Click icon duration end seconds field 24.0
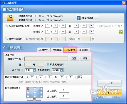 pos(80,77)
